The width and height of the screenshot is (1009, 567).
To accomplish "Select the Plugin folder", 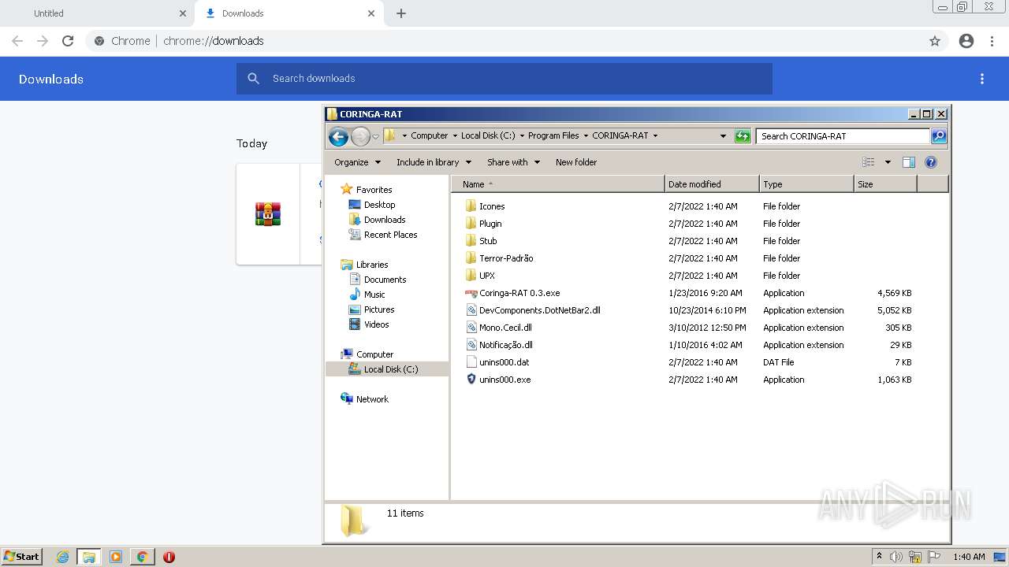I will 490,224.
